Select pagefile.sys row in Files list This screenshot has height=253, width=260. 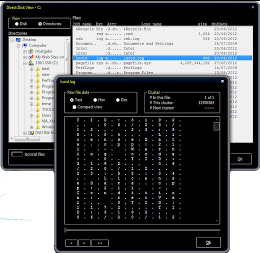coord(162,63)
